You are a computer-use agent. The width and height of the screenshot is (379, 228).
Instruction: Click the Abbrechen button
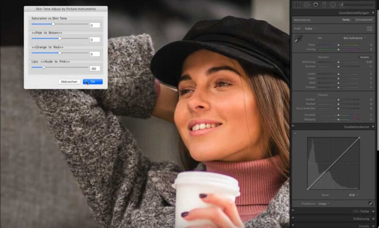tap(69, 82)
